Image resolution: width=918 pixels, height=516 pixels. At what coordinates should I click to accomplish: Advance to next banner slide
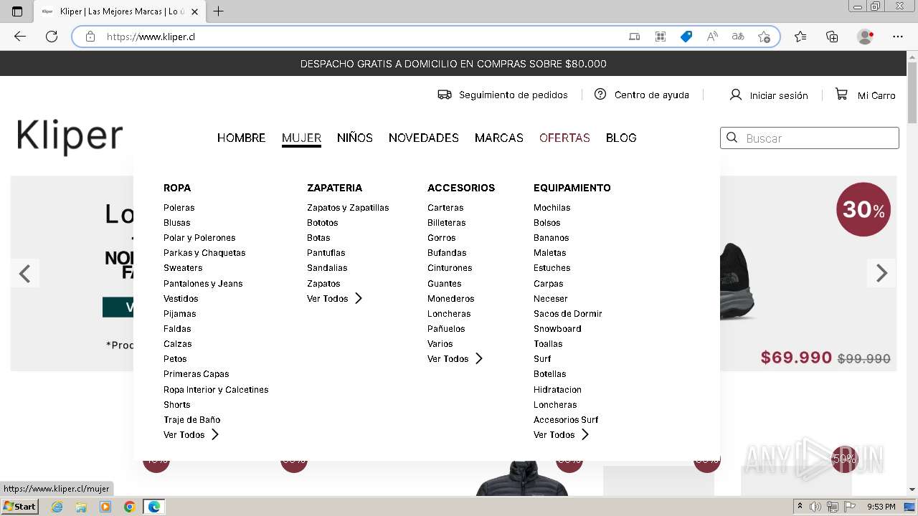pyautogui.click(x=881, y=273)
